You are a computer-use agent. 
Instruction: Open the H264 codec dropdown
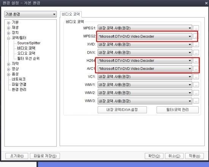(145, 61)
